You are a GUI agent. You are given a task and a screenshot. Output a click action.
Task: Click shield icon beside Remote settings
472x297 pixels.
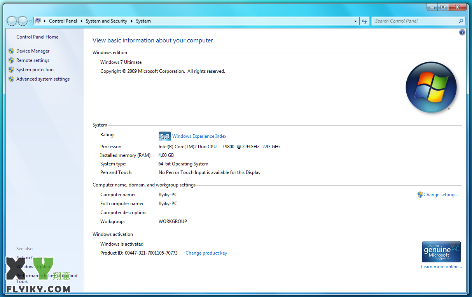coord(11,60)
